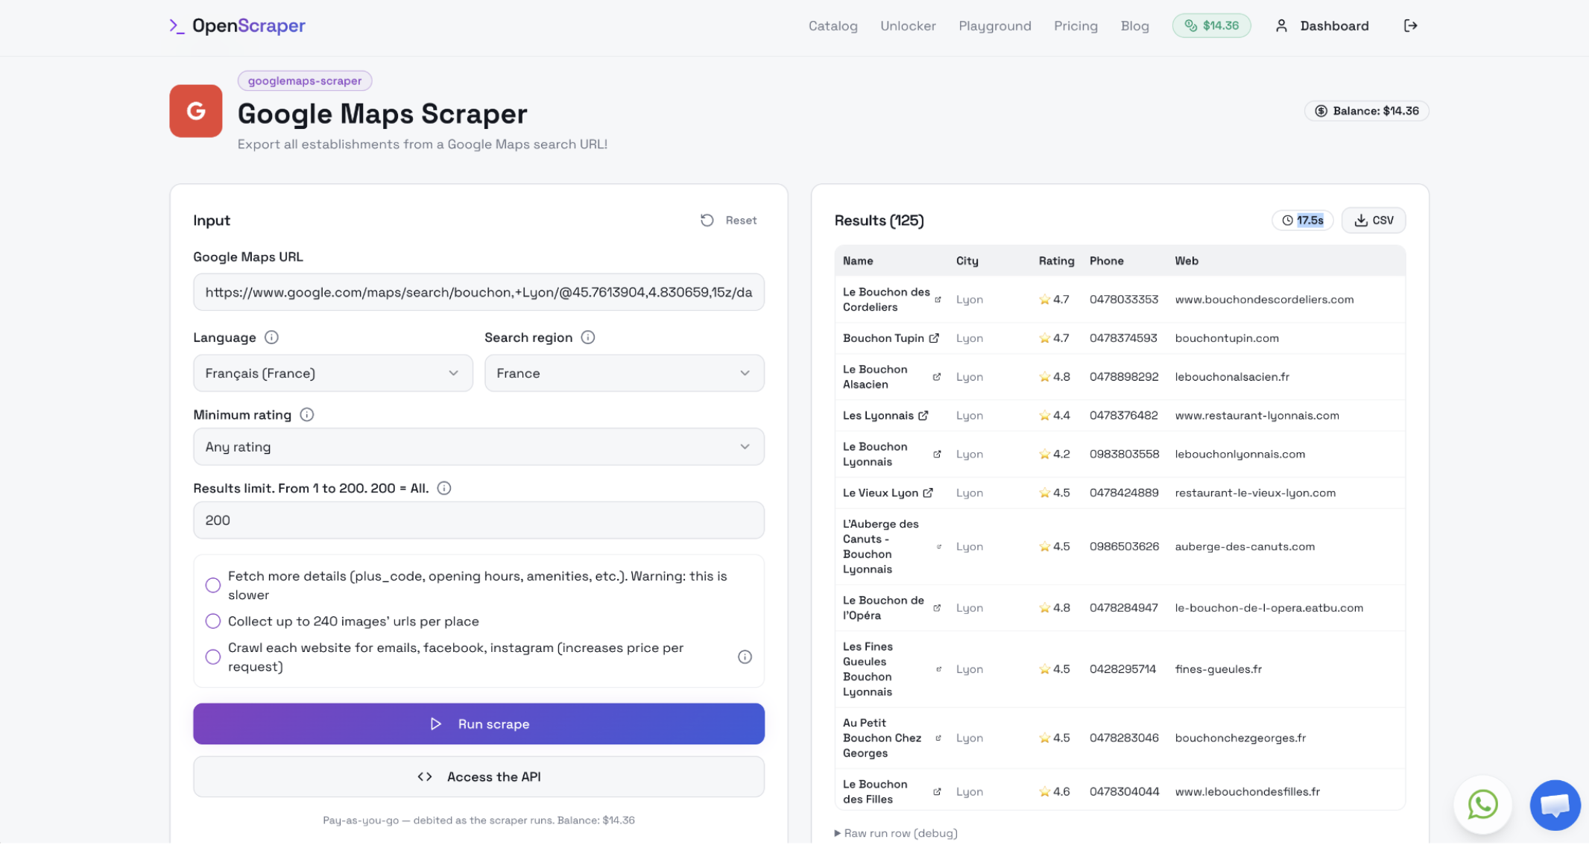Click www.bouchondescordeliers.com web cell
The width and height of the screenshot is (1589, 845).
tap(1264, 300)
